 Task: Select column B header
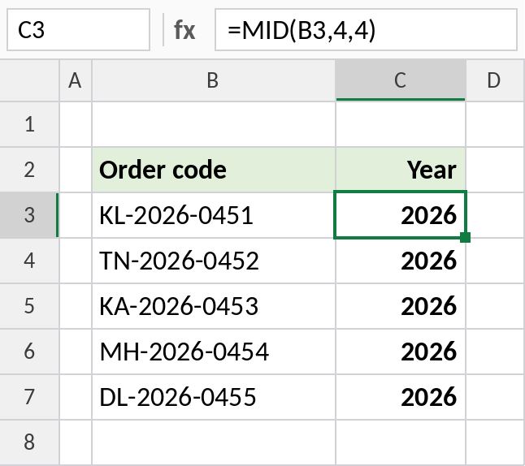point(214,80)
